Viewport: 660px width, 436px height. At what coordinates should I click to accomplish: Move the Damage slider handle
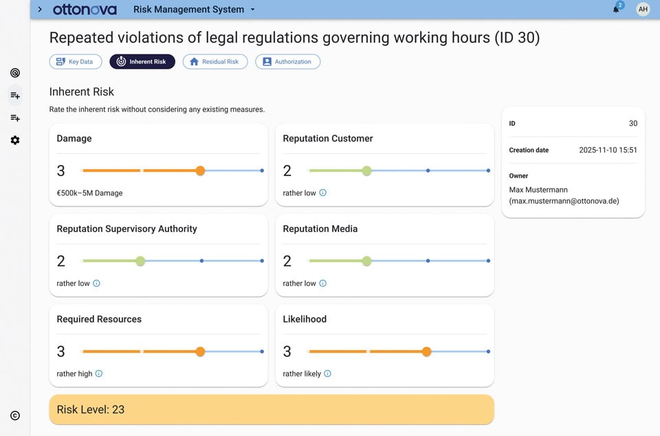200,171
